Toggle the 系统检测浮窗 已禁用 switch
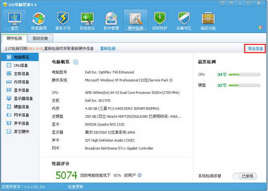The height and width of the screenshot is (191, 268). pos(244,176)
